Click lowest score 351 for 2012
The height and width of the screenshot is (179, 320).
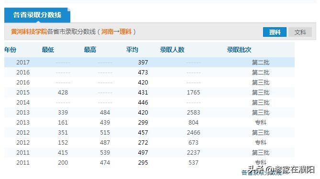point(63,133)
